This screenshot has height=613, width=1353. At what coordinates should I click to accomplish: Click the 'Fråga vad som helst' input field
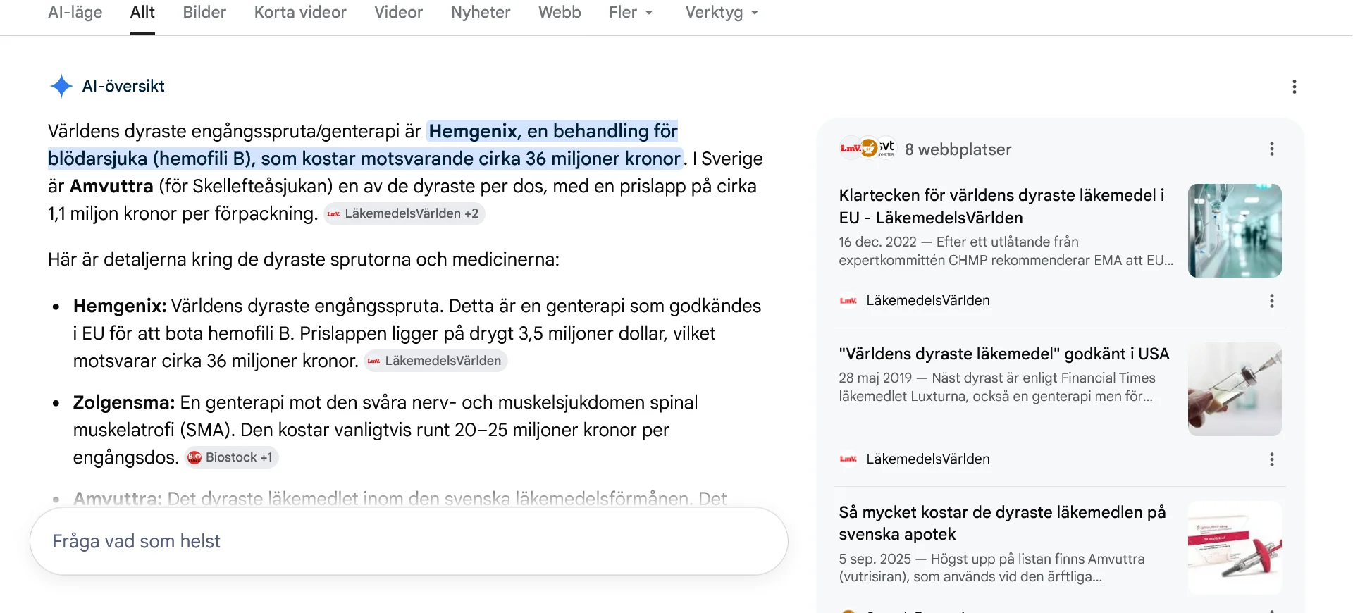pos(409,541)
